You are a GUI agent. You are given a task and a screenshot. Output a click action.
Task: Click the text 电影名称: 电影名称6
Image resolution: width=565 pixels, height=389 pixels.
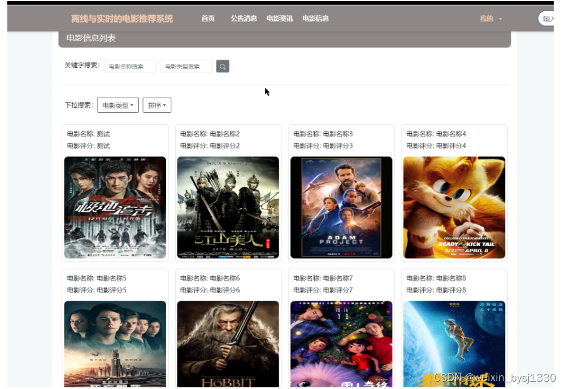(x=210, y=278)
